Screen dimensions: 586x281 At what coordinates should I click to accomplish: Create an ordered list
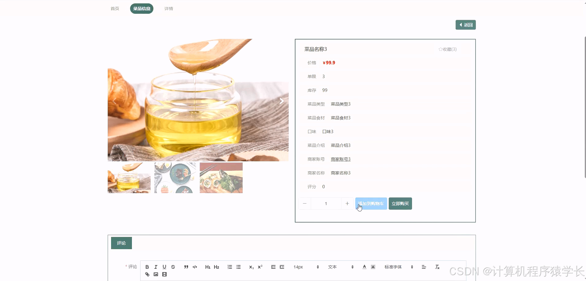pos(229,267)
